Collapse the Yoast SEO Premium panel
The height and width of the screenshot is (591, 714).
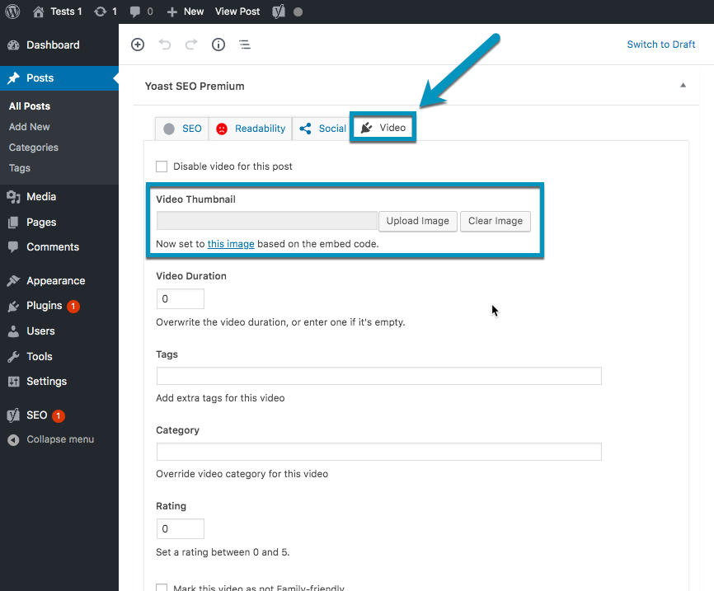pyautogui.click(x=683, y=85)
